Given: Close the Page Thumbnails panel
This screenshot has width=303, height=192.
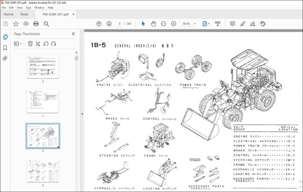Looking at the screenshot, I should click(x=73, y=34).
